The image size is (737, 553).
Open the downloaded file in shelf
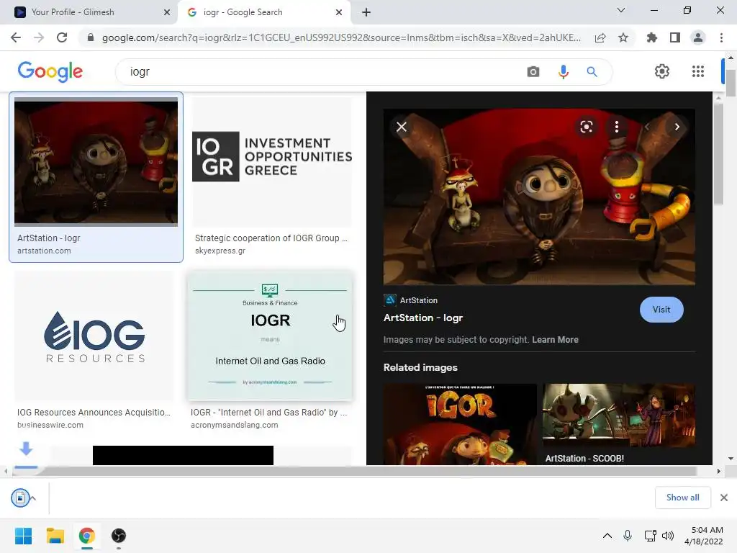[20, 498]
